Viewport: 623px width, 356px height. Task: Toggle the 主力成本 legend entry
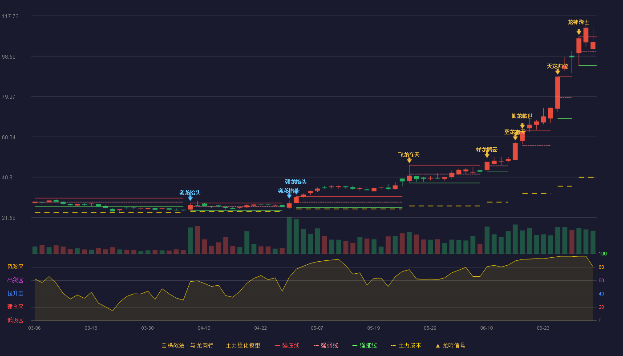[x=406, y=345]
